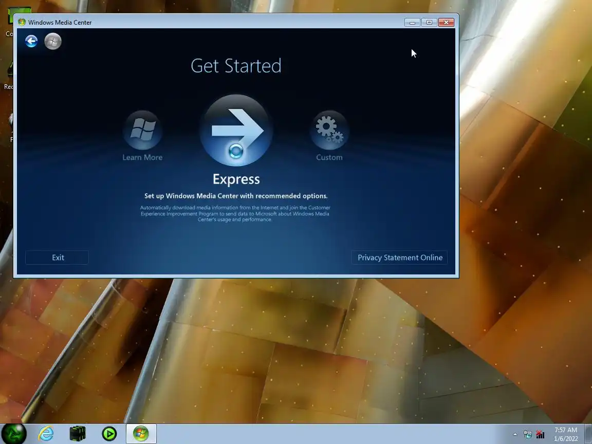Select the Media Center taskbar button
The width and height of the screenshot is (592, 444).
click(x=141, y=434)
